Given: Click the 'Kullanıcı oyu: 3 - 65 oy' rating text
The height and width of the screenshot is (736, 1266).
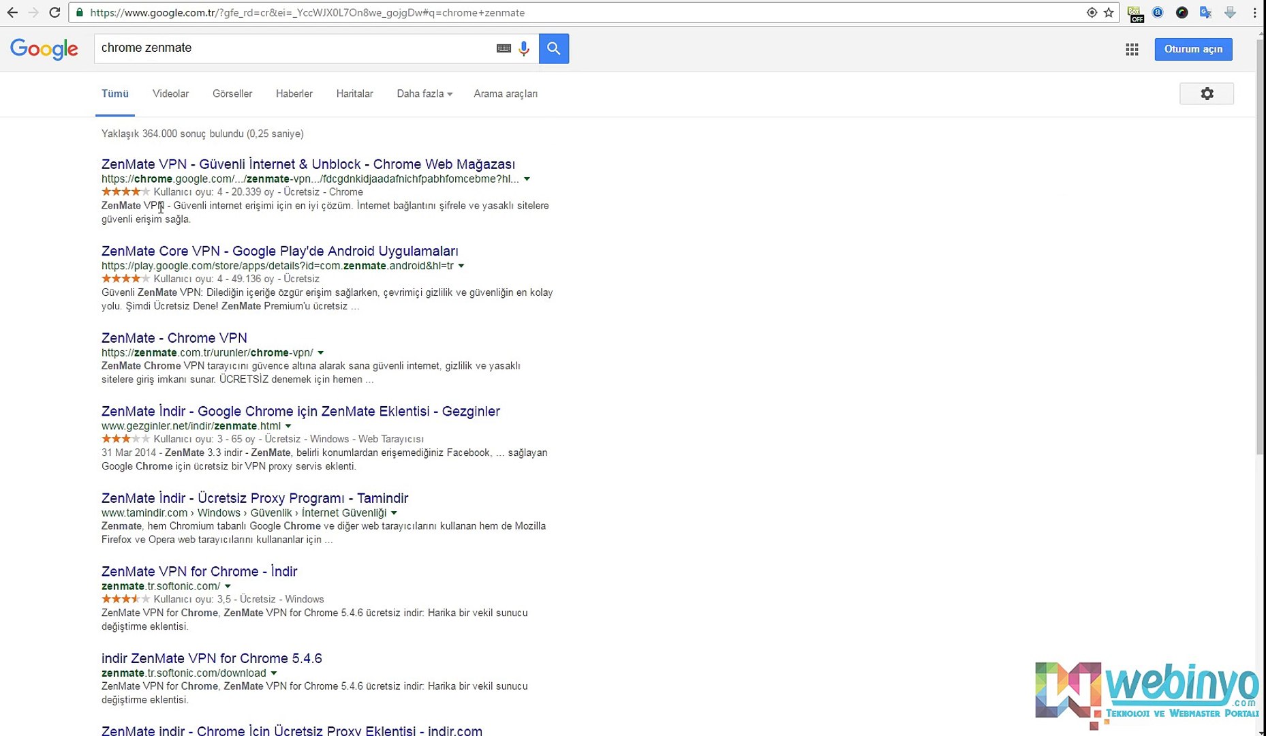Looking at the screenshot, I should coord(204,439).
